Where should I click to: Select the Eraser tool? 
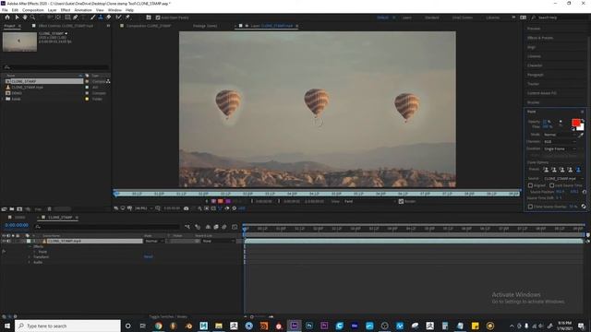pos(109,18)
